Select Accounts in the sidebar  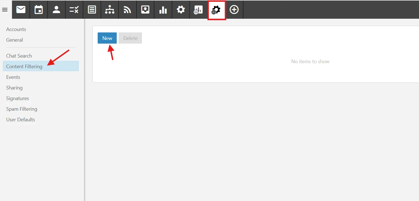(16, 29)
